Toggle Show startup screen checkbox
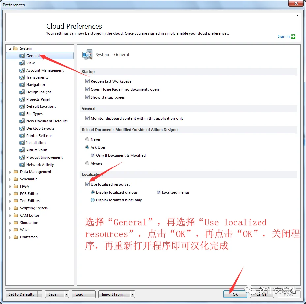The width and height of the screenshot is (306, 304). [x=87, y=97]
